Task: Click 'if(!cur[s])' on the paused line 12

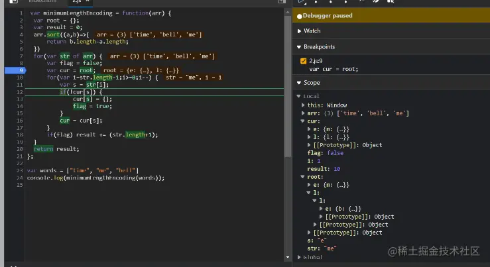Action: [79, 92]
